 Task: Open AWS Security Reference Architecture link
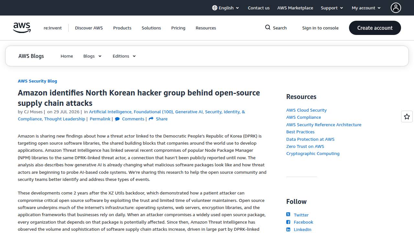[324, 125]
